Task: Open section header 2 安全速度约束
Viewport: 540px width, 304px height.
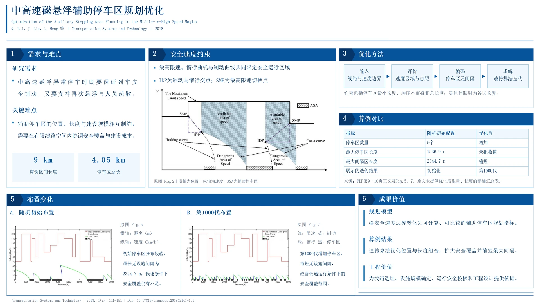Action: click(x=242, y=54)
